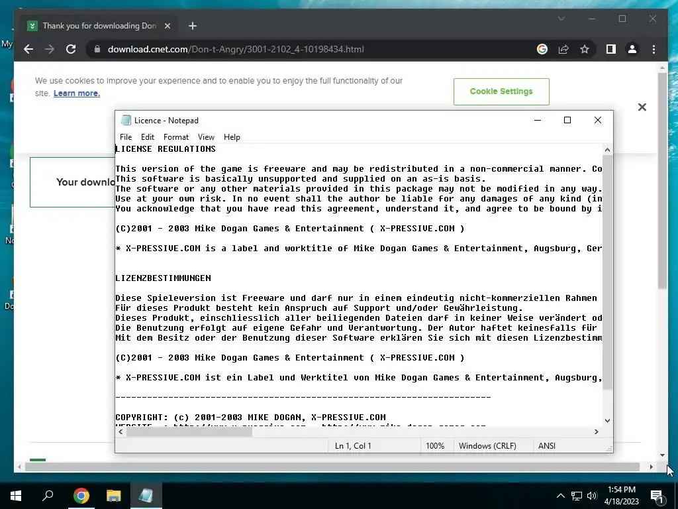Open the taskbar clock showing 1:54 PM
The height and width of the screenshot is (509, 678).
click(x=621, y=496)
